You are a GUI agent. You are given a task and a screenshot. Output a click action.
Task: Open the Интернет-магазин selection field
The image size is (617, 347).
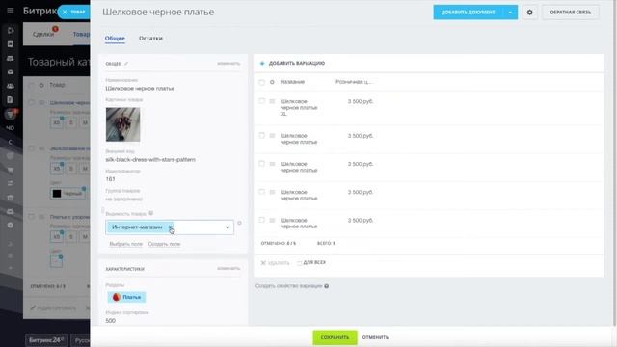(x=170, y=227)
